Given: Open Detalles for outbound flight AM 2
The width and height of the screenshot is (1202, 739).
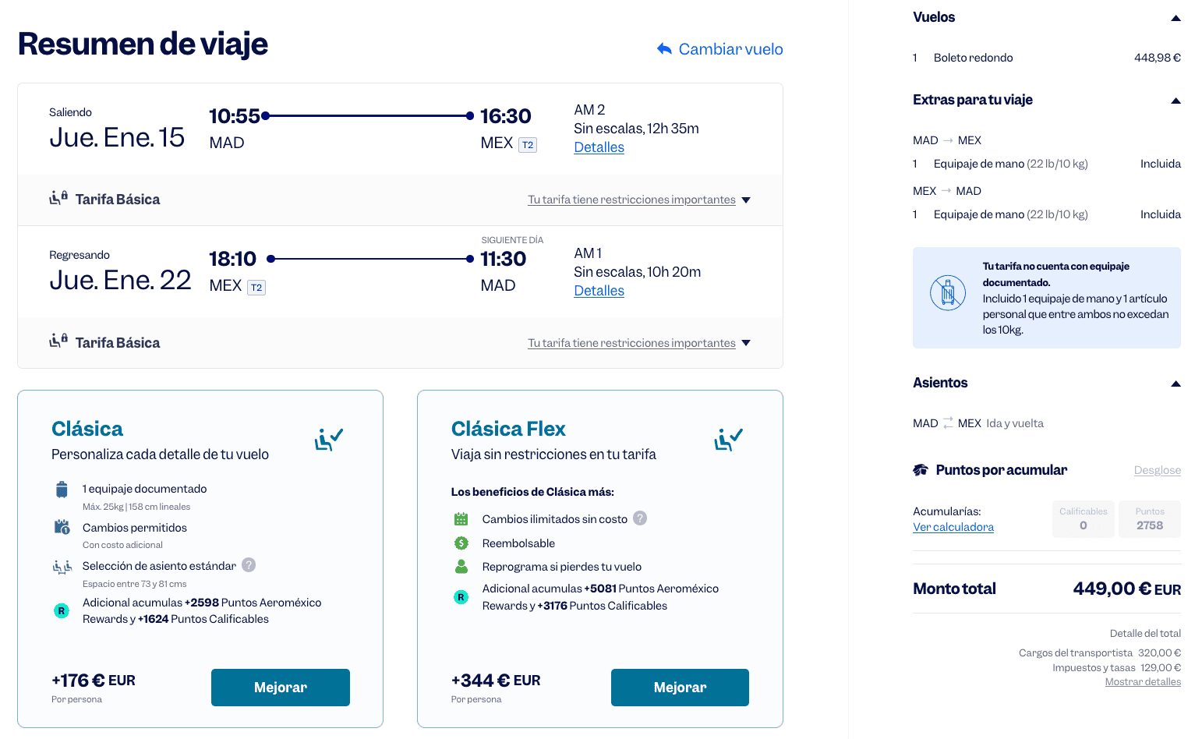Looking at the screenshot, I should pos(599,147).
